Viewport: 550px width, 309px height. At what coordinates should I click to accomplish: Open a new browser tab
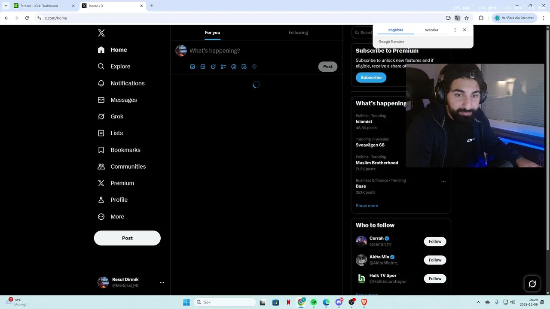(x=152, y=6)
